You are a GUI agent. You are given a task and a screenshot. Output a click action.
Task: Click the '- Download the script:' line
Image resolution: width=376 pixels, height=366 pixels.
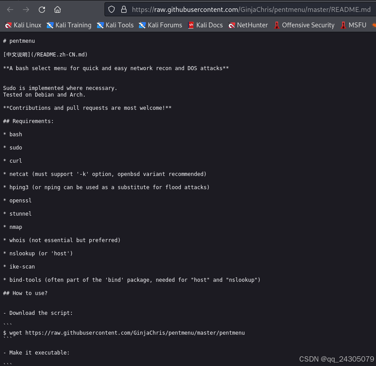38,313
